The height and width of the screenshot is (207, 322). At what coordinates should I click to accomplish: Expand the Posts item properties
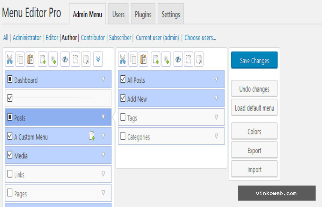[103, 117]
